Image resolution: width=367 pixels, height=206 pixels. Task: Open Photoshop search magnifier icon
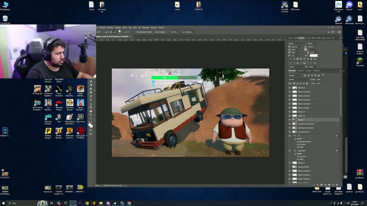tap(329, 32)
